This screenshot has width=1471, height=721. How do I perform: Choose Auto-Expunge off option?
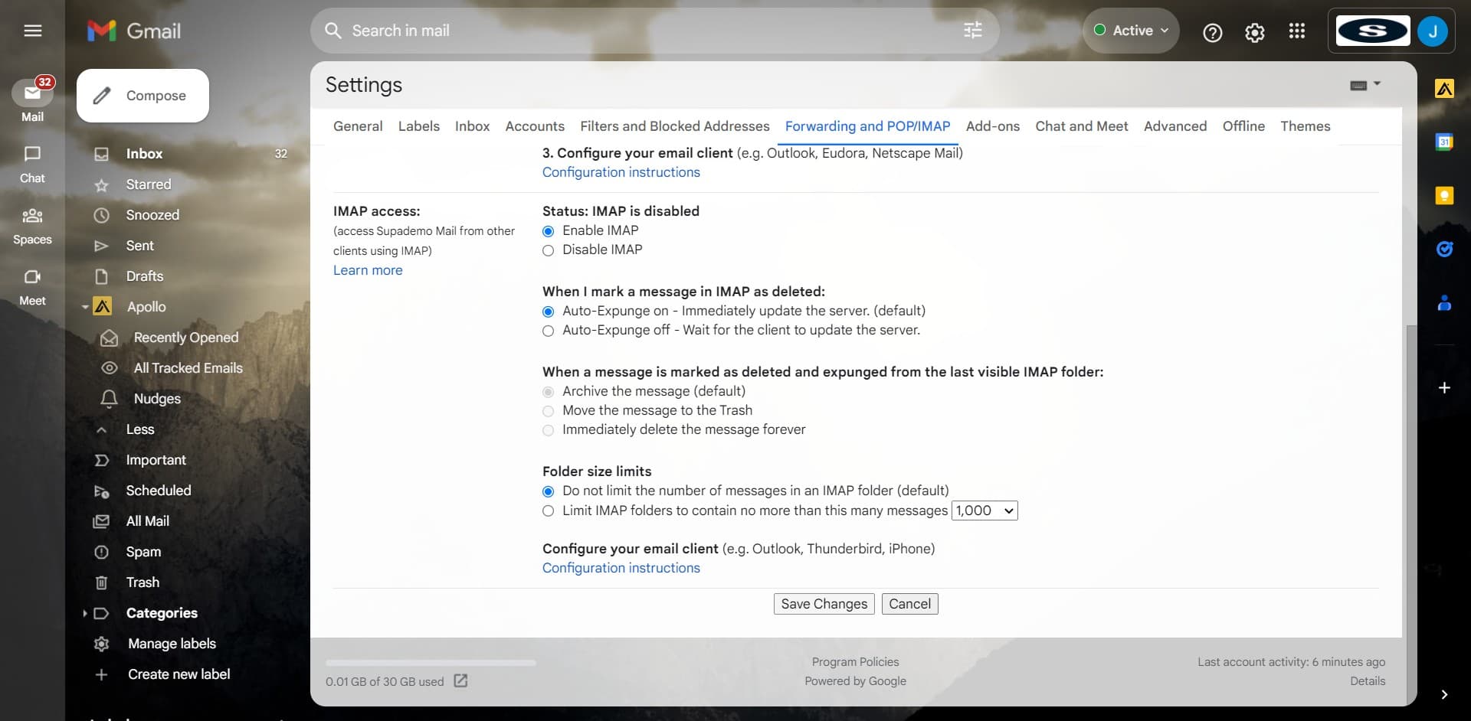[548, 331]
